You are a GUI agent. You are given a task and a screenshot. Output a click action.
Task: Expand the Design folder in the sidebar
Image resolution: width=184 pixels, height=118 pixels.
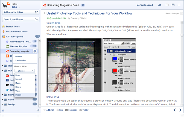pos(2,104)
